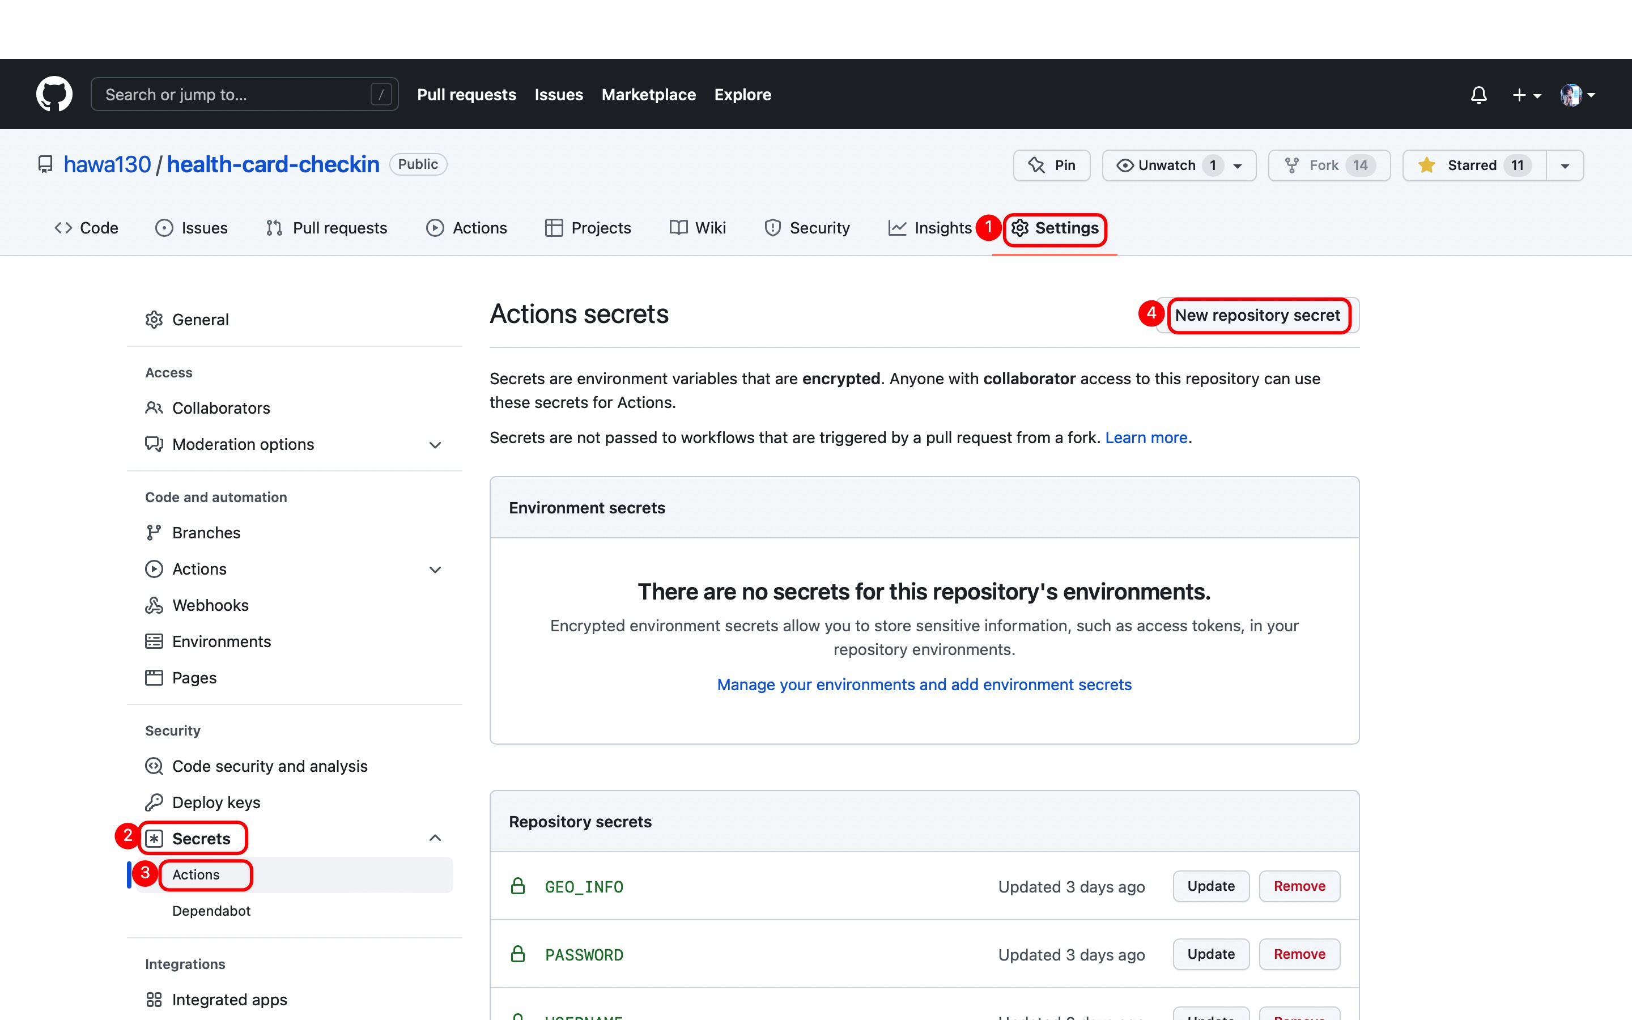Screen dimensions: 1632x1020
Task: Open Pull requests in the top navigation
Action: click(466, 95)
